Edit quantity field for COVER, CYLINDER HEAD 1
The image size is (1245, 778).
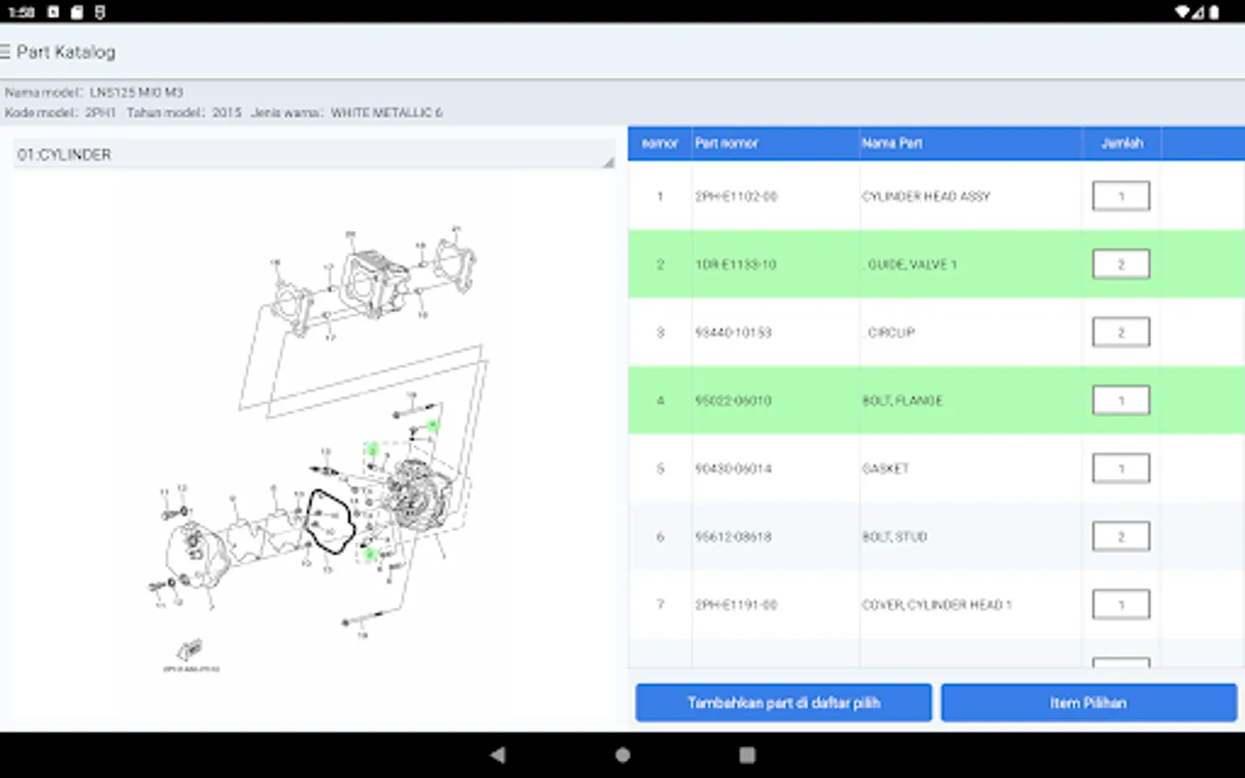click(x=1121, y=604)
